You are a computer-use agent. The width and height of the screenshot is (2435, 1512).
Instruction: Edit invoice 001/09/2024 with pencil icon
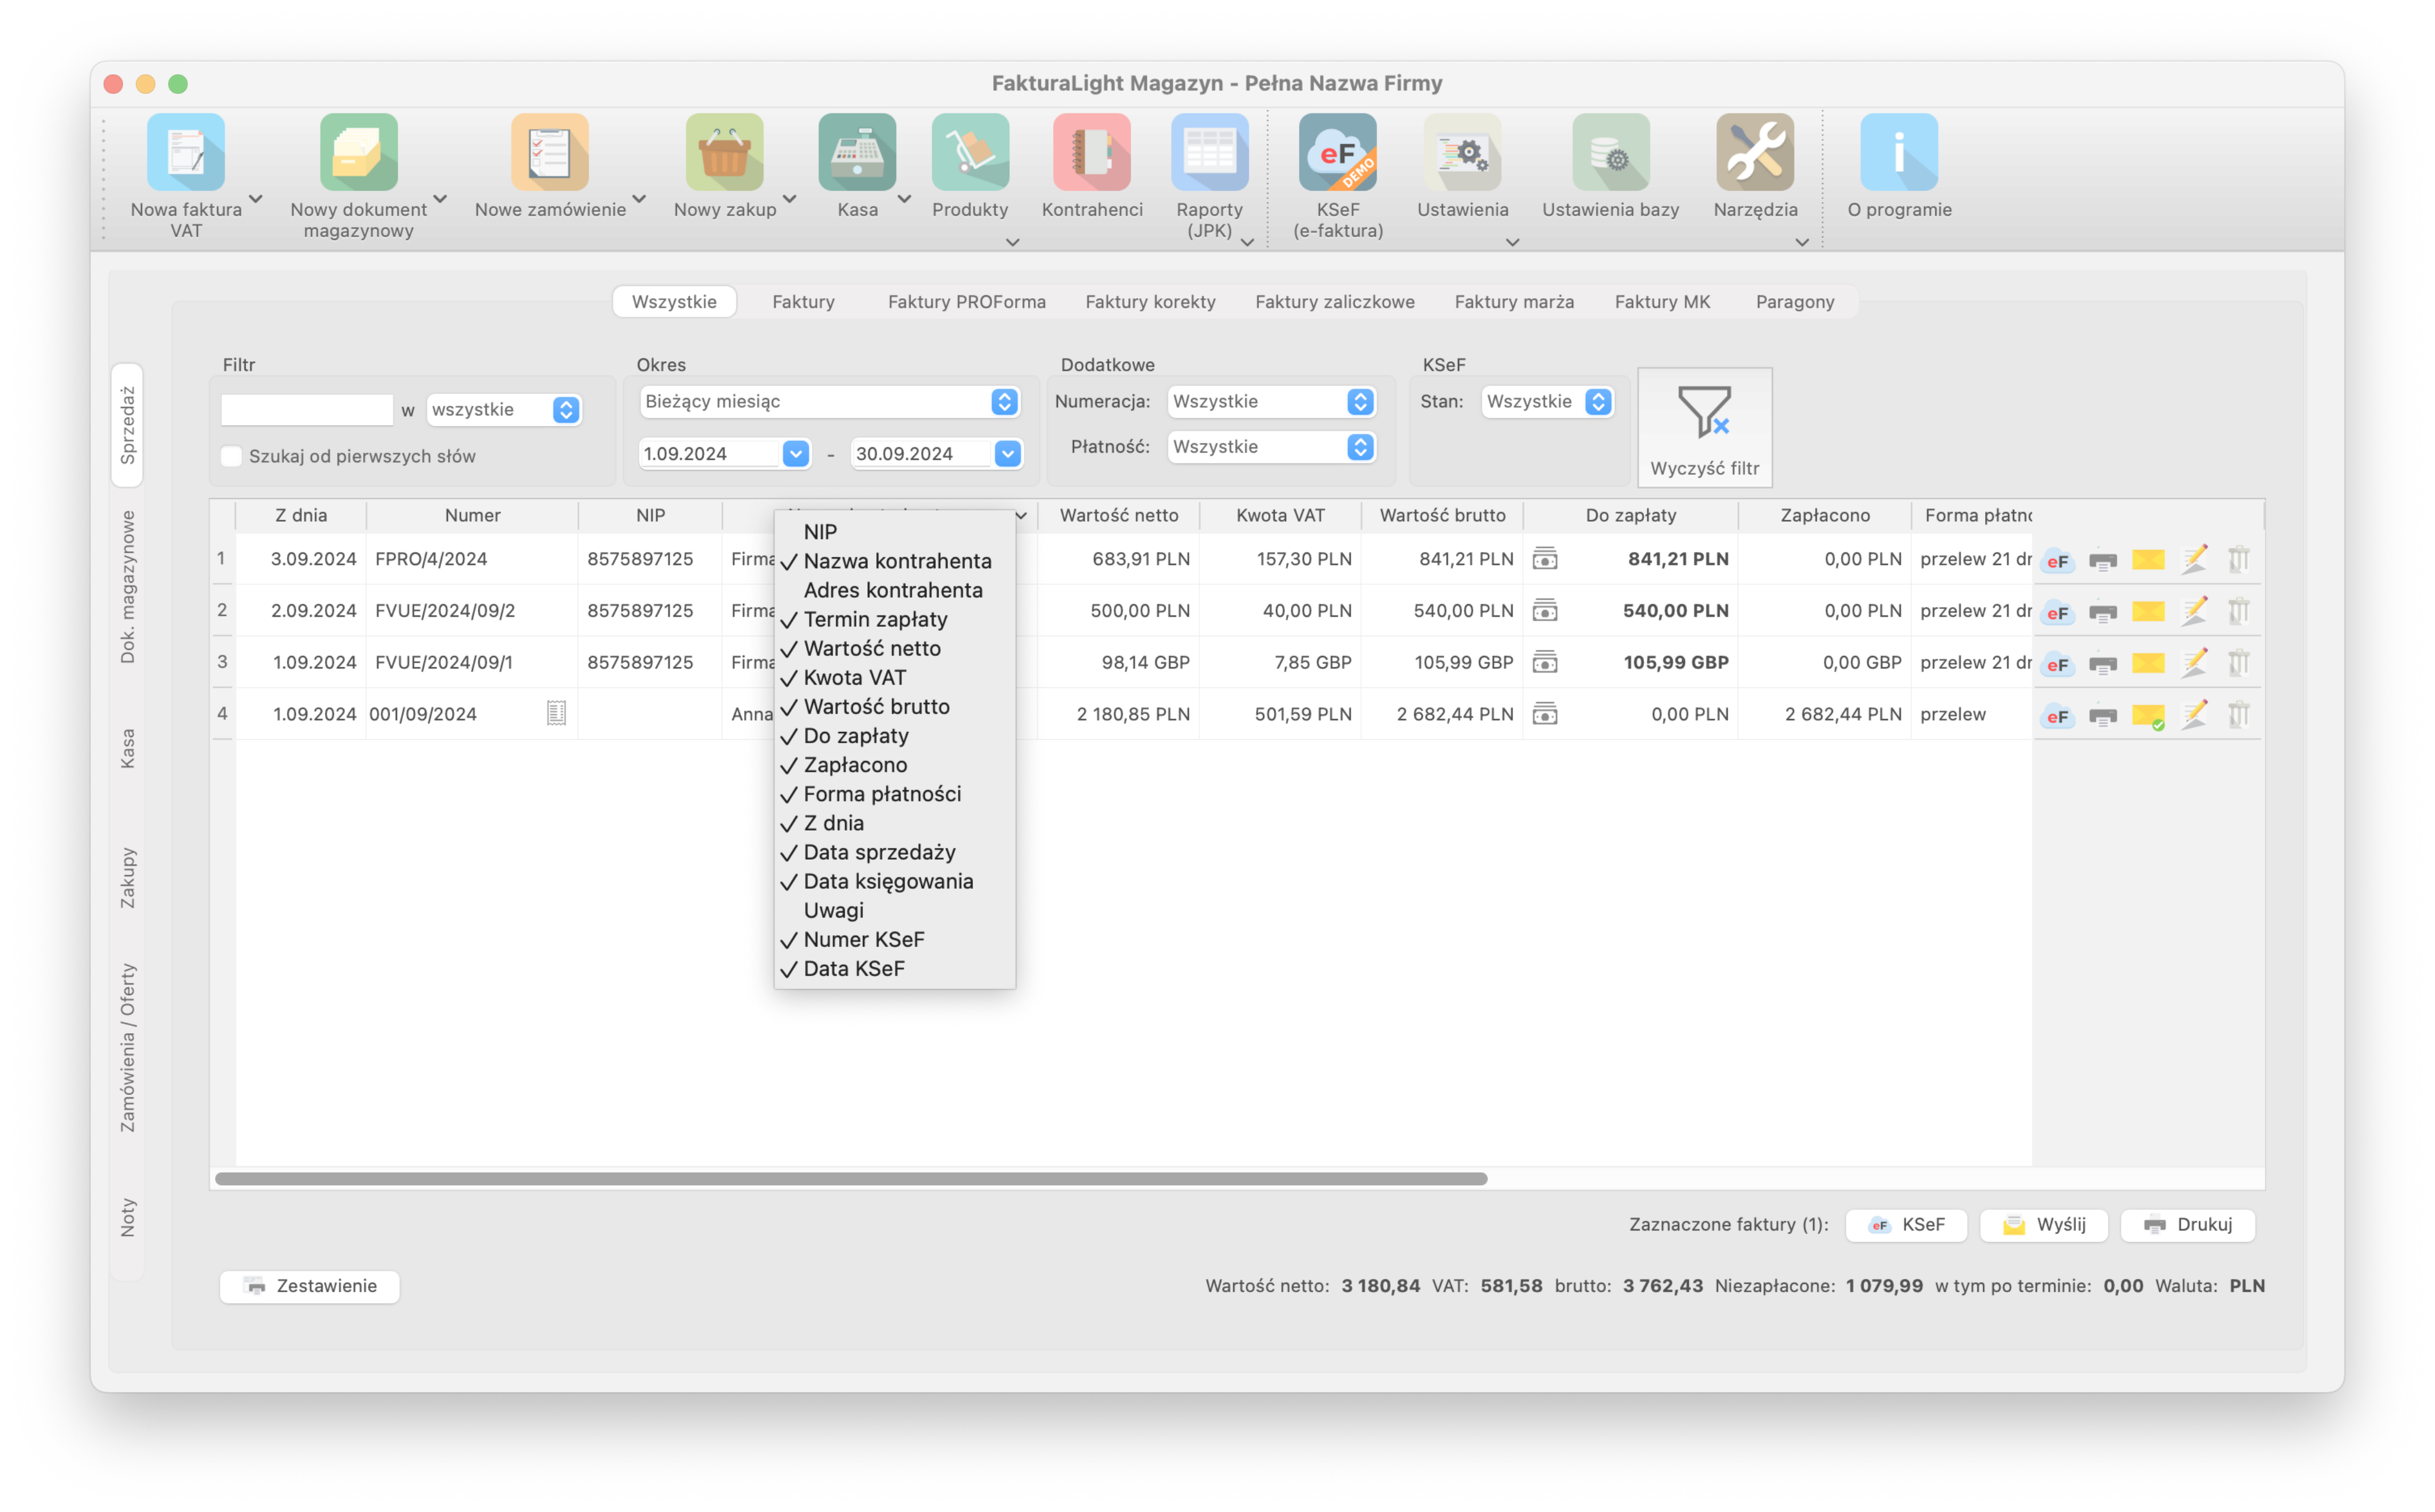(x=2193, y=714)
